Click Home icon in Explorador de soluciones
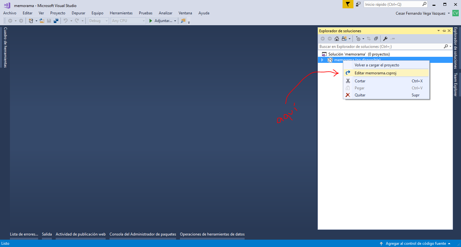Image resolution: width=461 pixels, height=247 pixels. [x=337, y=39]
